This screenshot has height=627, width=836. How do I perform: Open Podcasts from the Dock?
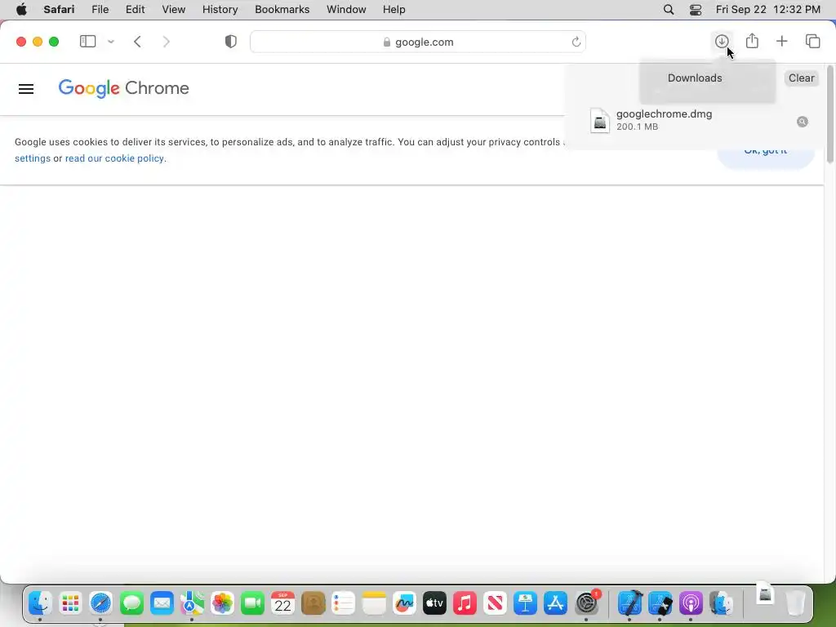coord(691,603)
